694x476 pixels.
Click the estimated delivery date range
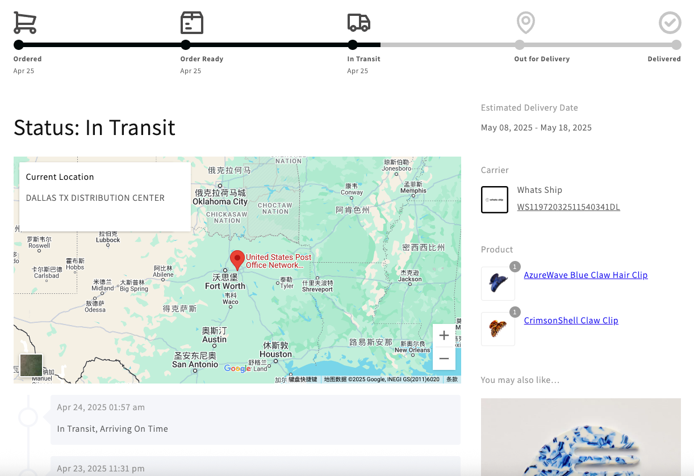click(536, 128)
